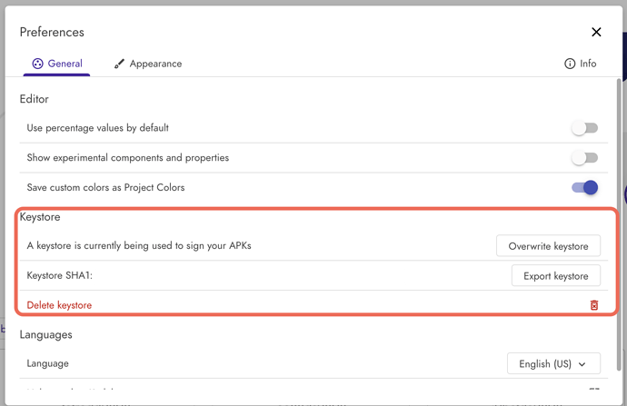The image size is (627, 406).
Task: Click the red trash icon to delete keystore
Action: 594,305
